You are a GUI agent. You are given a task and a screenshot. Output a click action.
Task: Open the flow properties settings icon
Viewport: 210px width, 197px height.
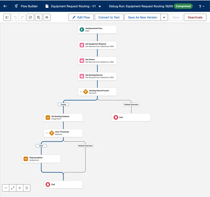(39, 17)
